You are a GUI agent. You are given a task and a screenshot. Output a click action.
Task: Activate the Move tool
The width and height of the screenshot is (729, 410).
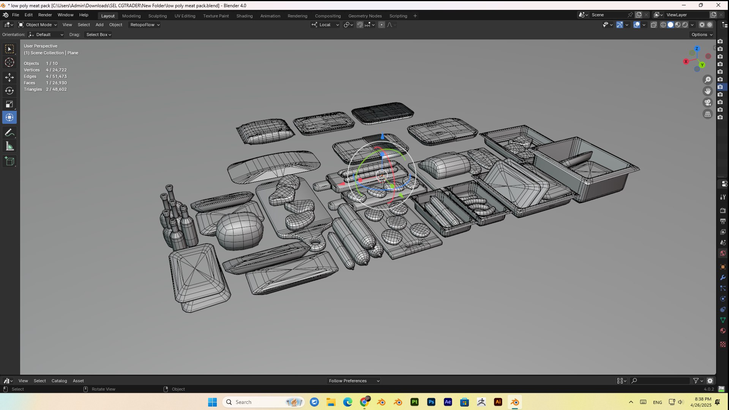pos(9,77)
